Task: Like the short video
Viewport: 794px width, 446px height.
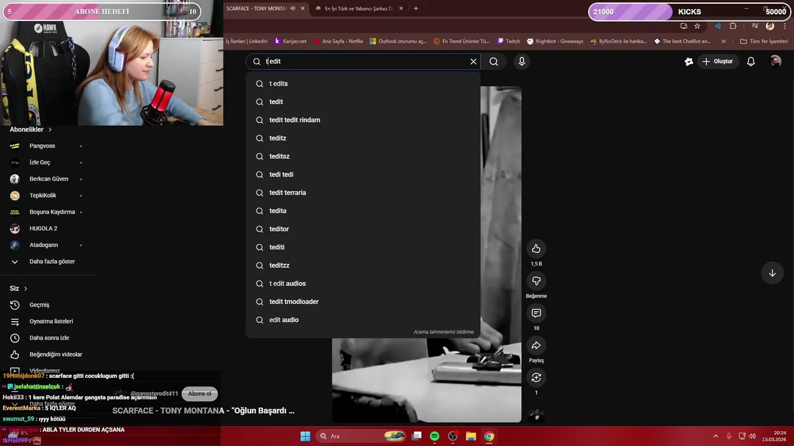Action: click(536, 248)
